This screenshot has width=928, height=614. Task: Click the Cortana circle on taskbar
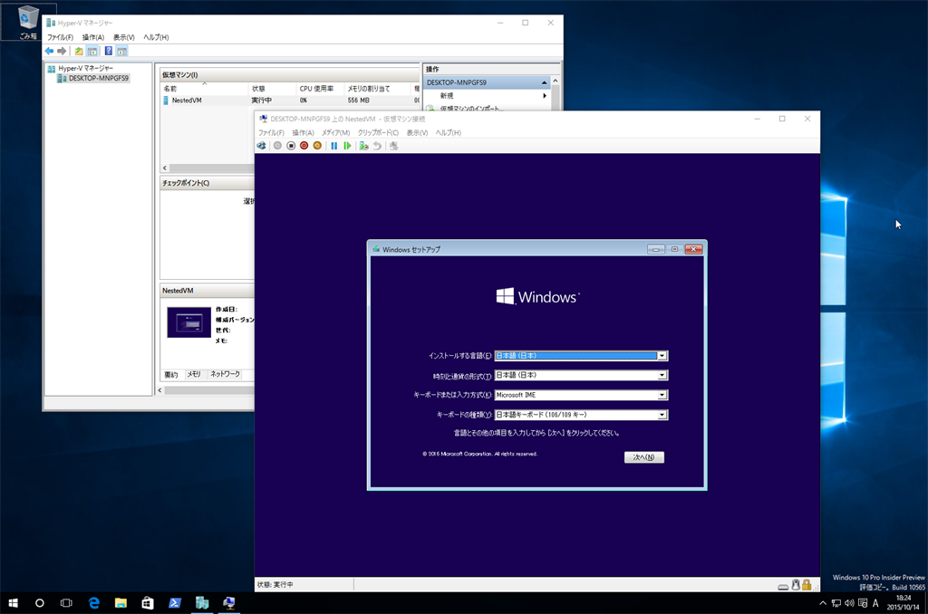click(x=40, y=603)
